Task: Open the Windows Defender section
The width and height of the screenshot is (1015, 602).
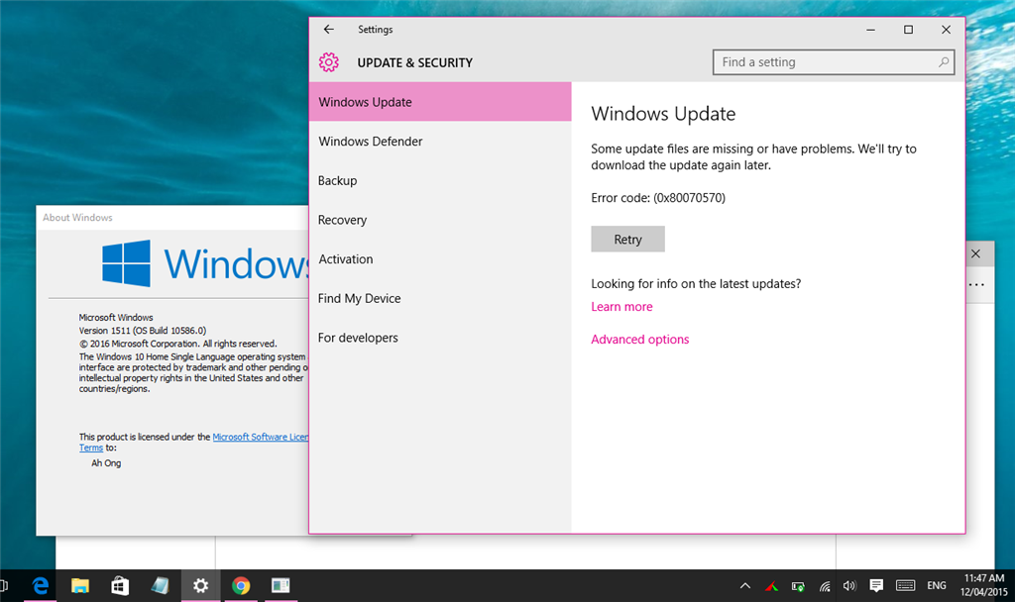Action: point(440,142)
